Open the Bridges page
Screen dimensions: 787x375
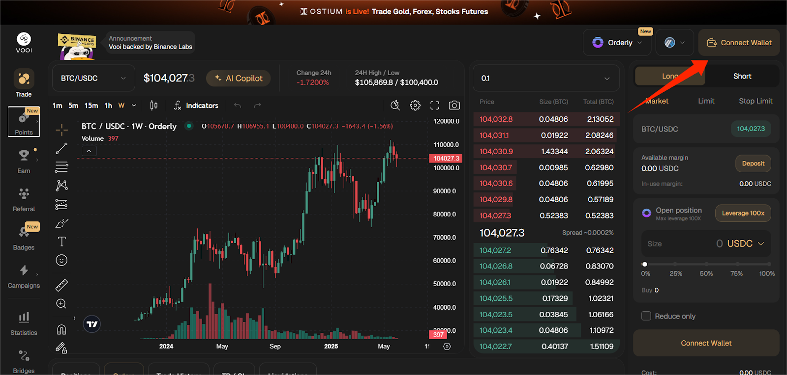tap(24, 361)
